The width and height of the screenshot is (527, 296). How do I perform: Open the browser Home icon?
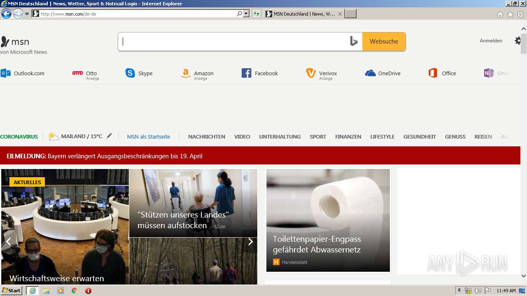point(500,14)
